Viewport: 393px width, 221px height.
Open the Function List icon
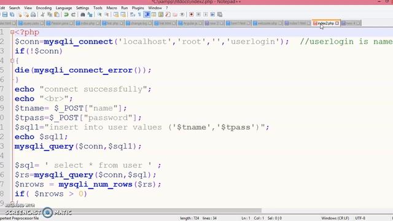pyautogui.click(x=168, y=15)
